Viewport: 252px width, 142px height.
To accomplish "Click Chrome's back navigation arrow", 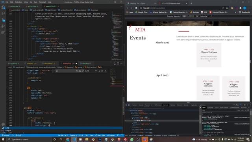I will pos(128,8).
